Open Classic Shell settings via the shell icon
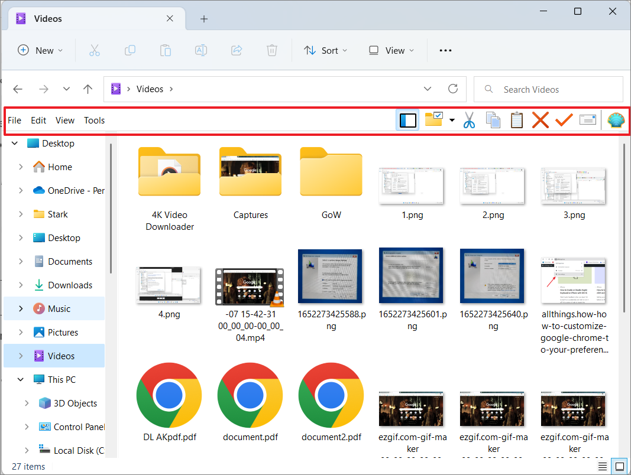This screenshot has height=475, width=631. pyautogui.click(x=616, y=120)
